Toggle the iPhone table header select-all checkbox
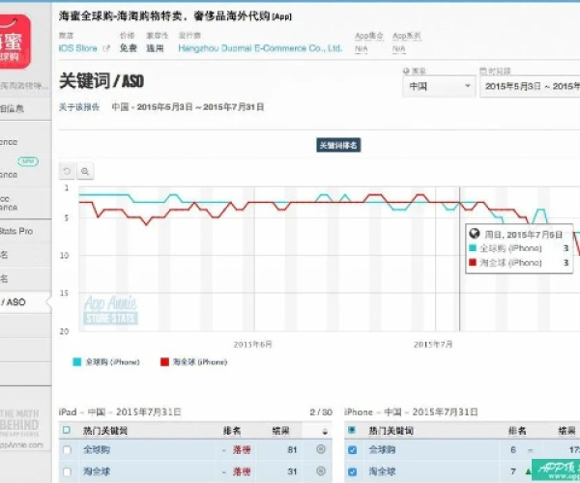This screenshot has width=580, height=483. coord(352,430)
